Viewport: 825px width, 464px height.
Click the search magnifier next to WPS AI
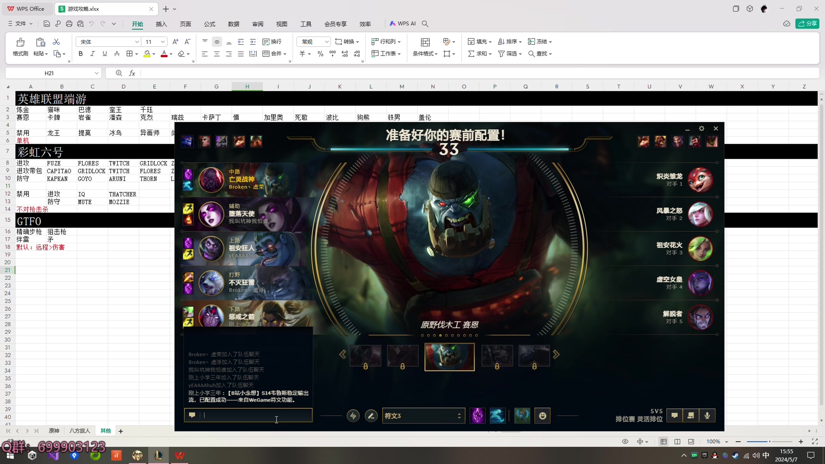click(x=425, y=24)
